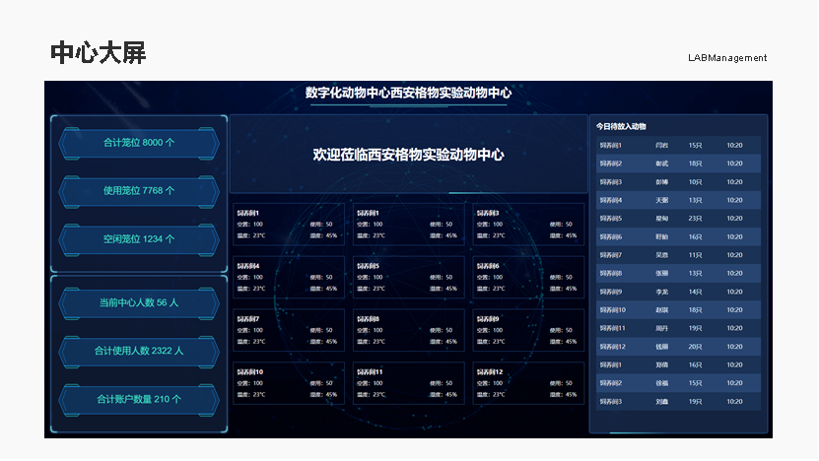
Task: Click 当前中心人数 56 人 indicator
Action: (x=139, y=302)
